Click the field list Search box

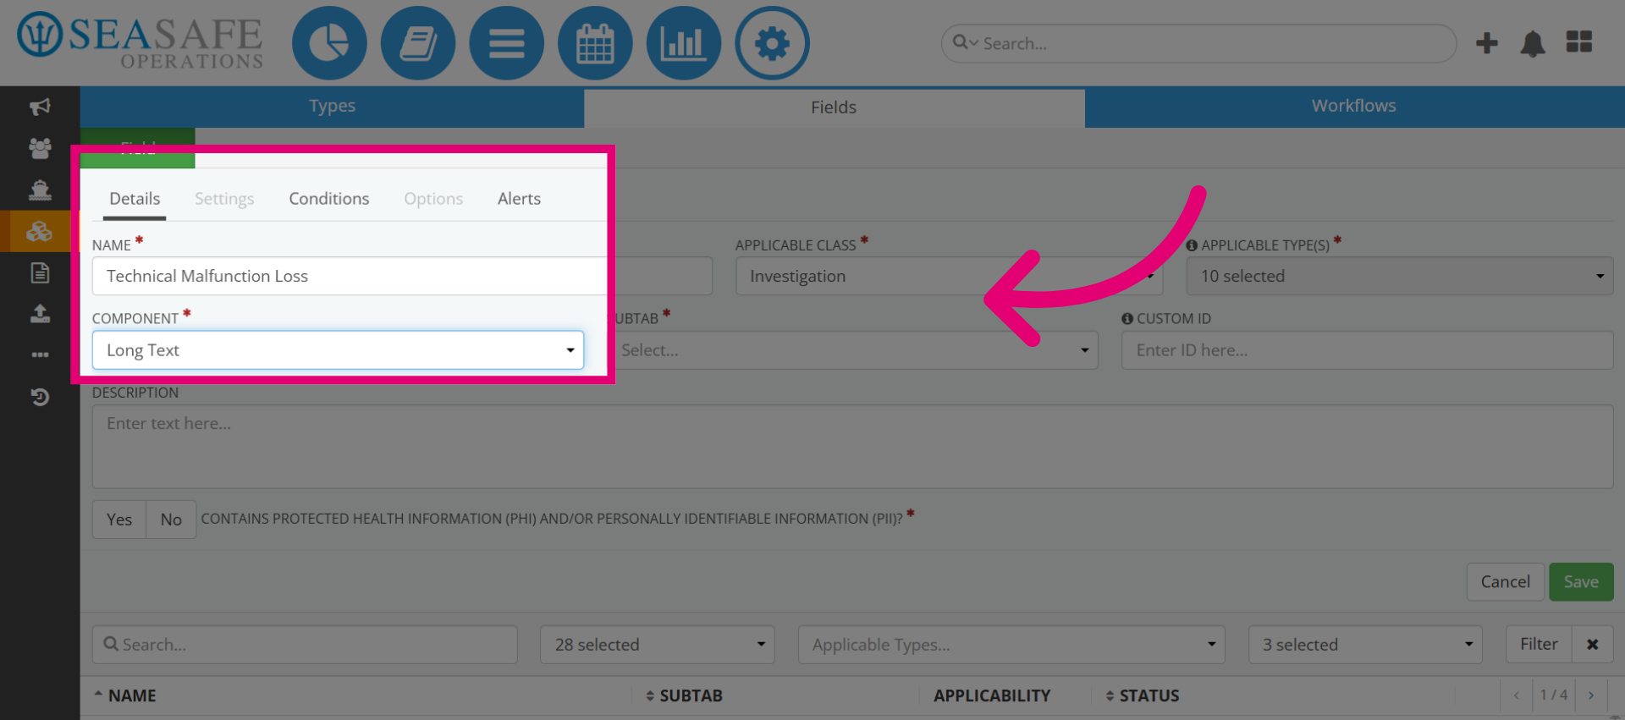(x=305, y=645)
